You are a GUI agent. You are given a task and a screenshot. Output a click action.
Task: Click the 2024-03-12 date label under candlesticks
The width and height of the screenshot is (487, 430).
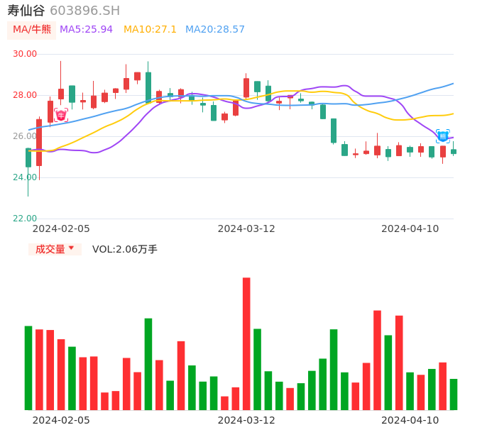point(246,228)
